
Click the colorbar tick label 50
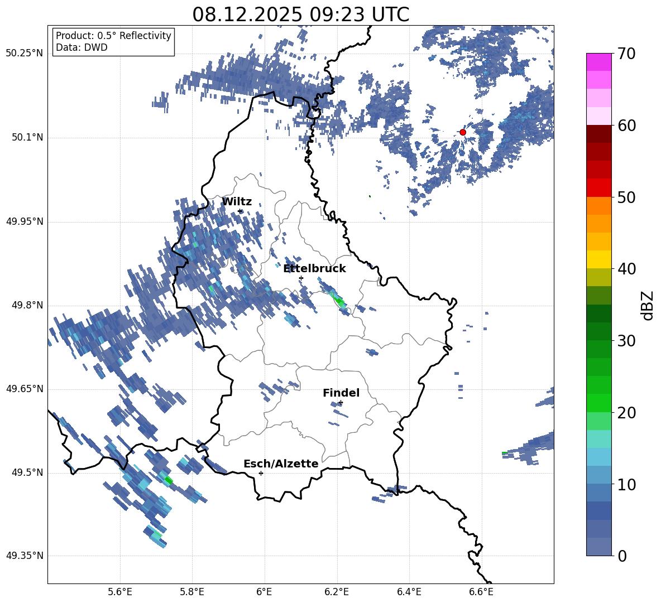626,197
